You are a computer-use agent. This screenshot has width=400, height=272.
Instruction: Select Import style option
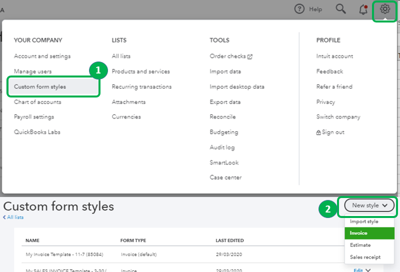click(x=364, y=221)
